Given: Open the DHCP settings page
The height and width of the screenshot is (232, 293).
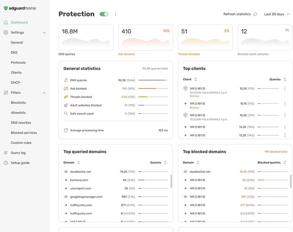Looking at the screenshot, I should tap(15, 83).
